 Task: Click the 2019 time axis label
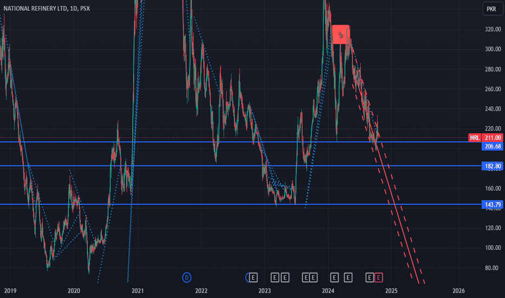[10, 291]
